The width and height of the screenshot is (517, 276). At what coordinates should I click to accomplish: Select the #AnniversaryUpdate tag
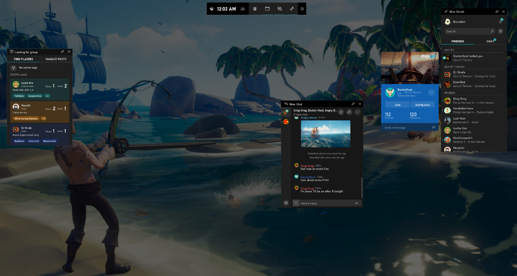[26, 119]
